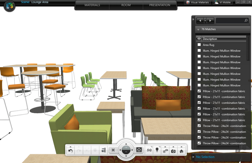Select the round high-top table in scene
252x163 pixels.
tap(41, 91)
